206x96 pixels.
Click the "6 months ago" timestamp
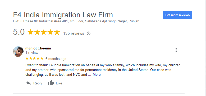click(x=56, y=59)
